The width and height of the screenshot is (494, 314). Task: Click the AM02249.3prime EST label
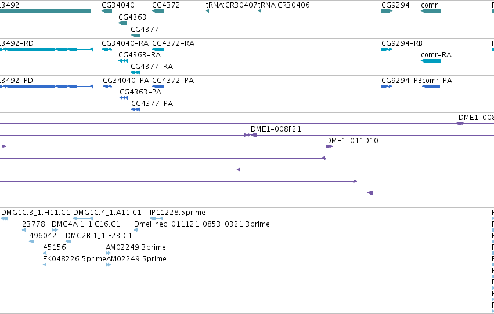point(136,247)
